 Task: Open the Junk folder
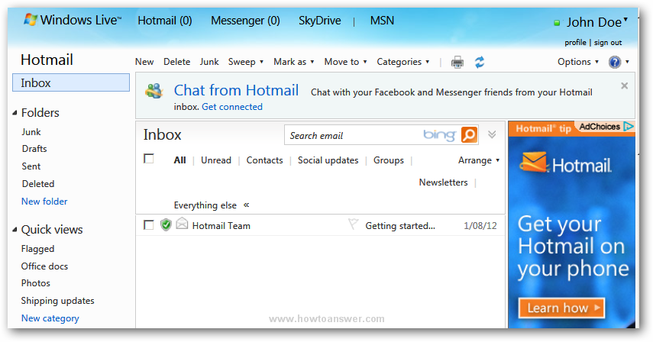[x=31, y=132]
